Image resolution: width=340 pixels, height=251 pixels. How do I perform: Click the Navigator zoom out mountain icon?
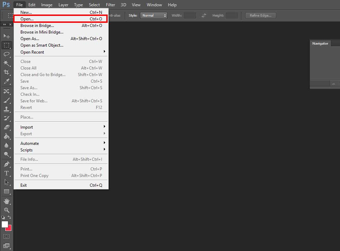(333, 84)
